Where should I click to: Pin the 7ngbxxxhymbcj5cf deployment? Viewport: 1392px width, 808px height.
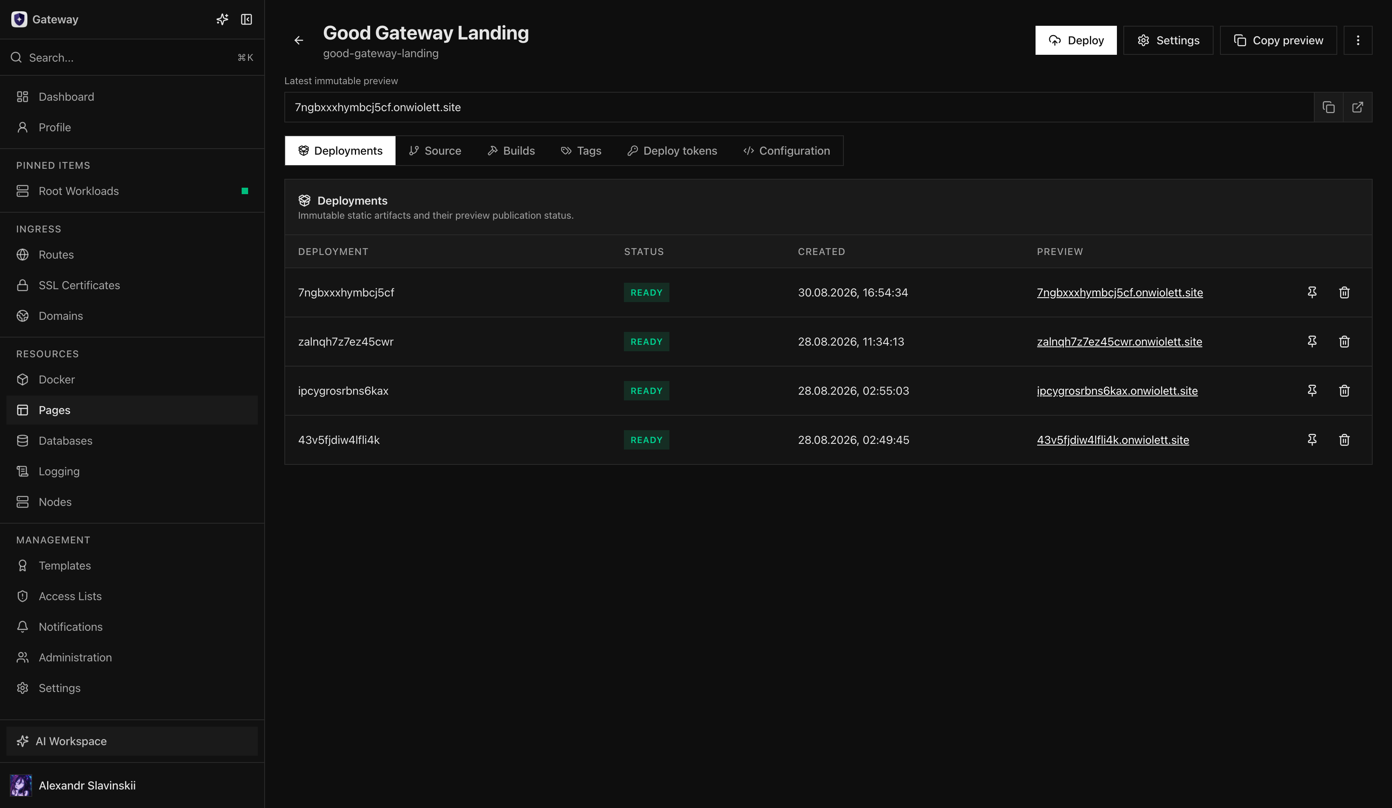point(1312,292)
